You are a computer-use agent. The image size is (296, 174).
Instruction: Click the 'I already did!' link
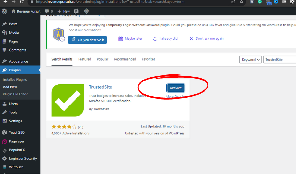click(x=165, y=39)
